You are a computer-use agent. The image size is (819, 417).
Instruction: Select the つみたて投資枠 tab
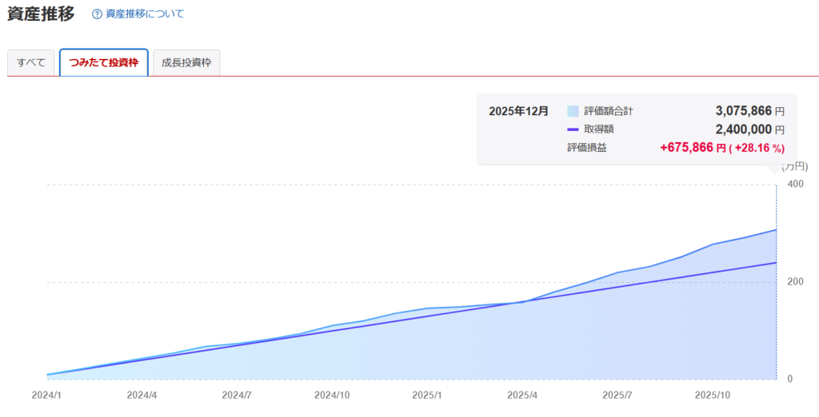coord(104,62)
